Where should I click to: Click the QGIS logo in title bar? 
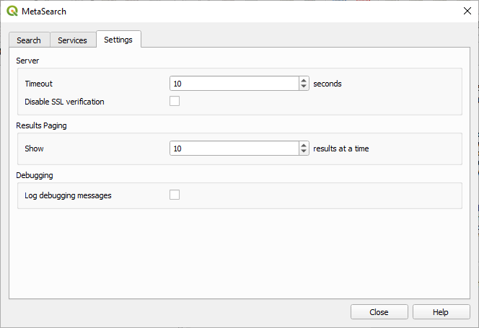12,11
